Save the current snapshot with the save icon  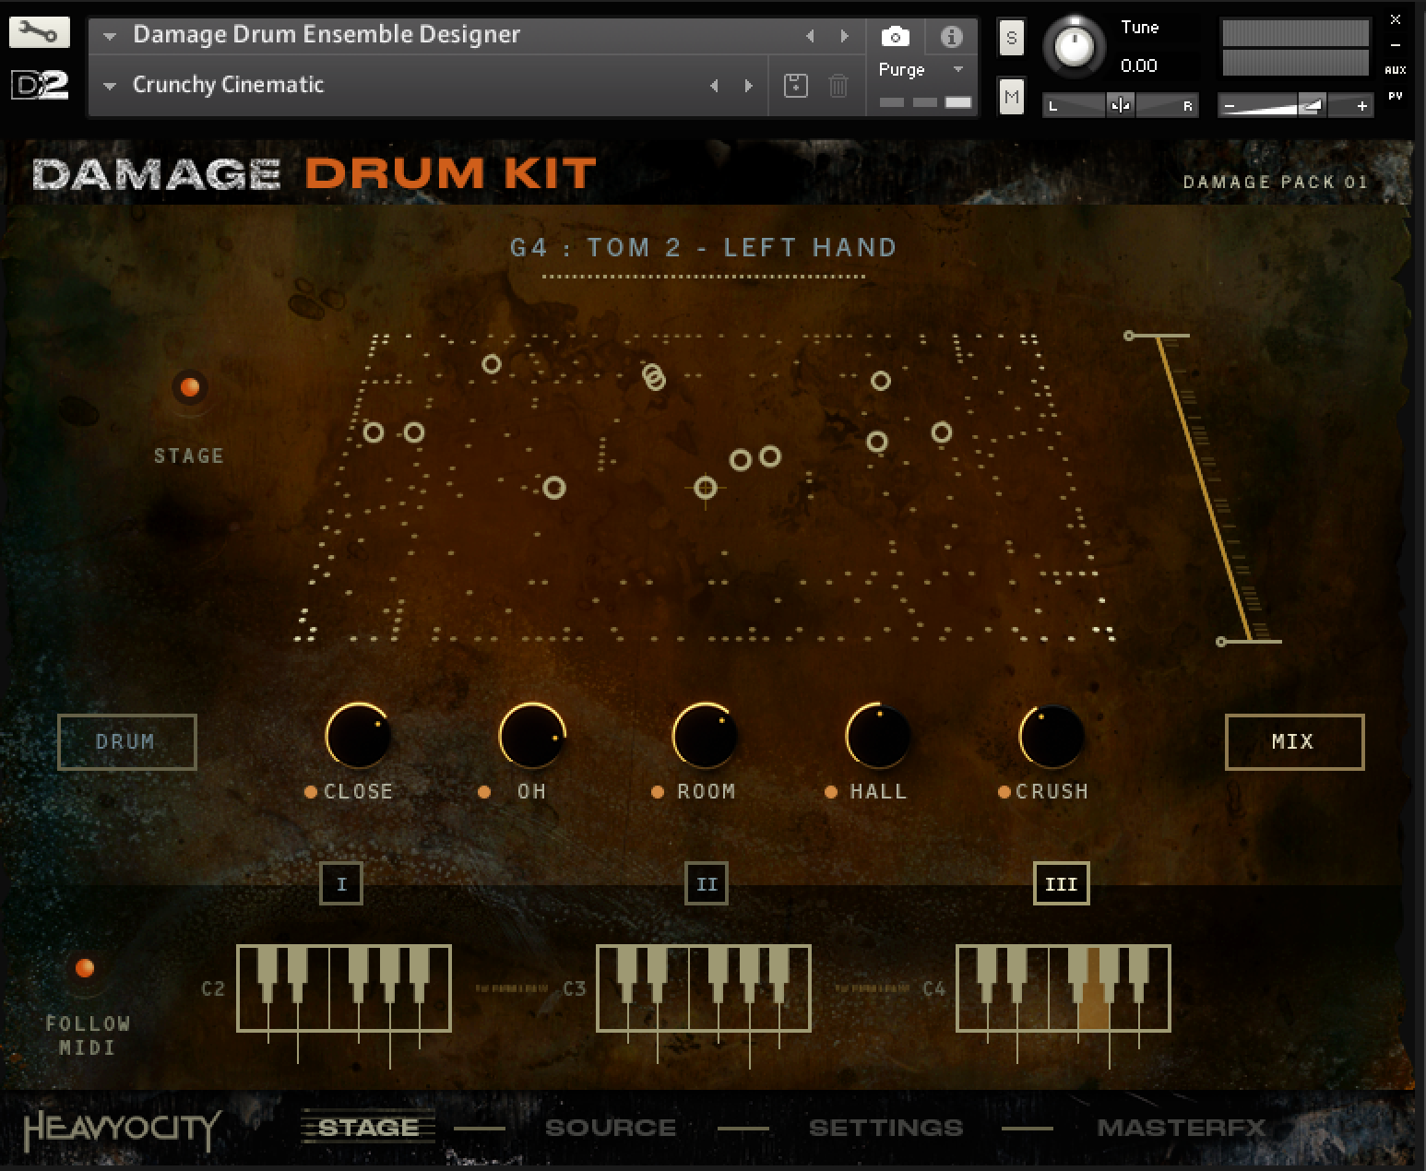pyautogui.click(x=795, y=86)
